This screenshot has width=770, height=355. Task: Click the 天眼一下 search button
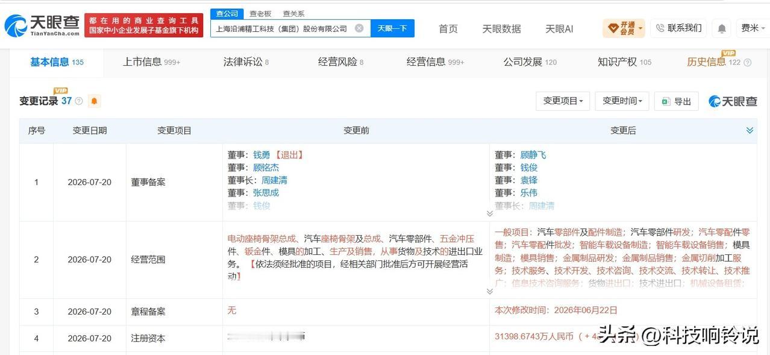392,28
